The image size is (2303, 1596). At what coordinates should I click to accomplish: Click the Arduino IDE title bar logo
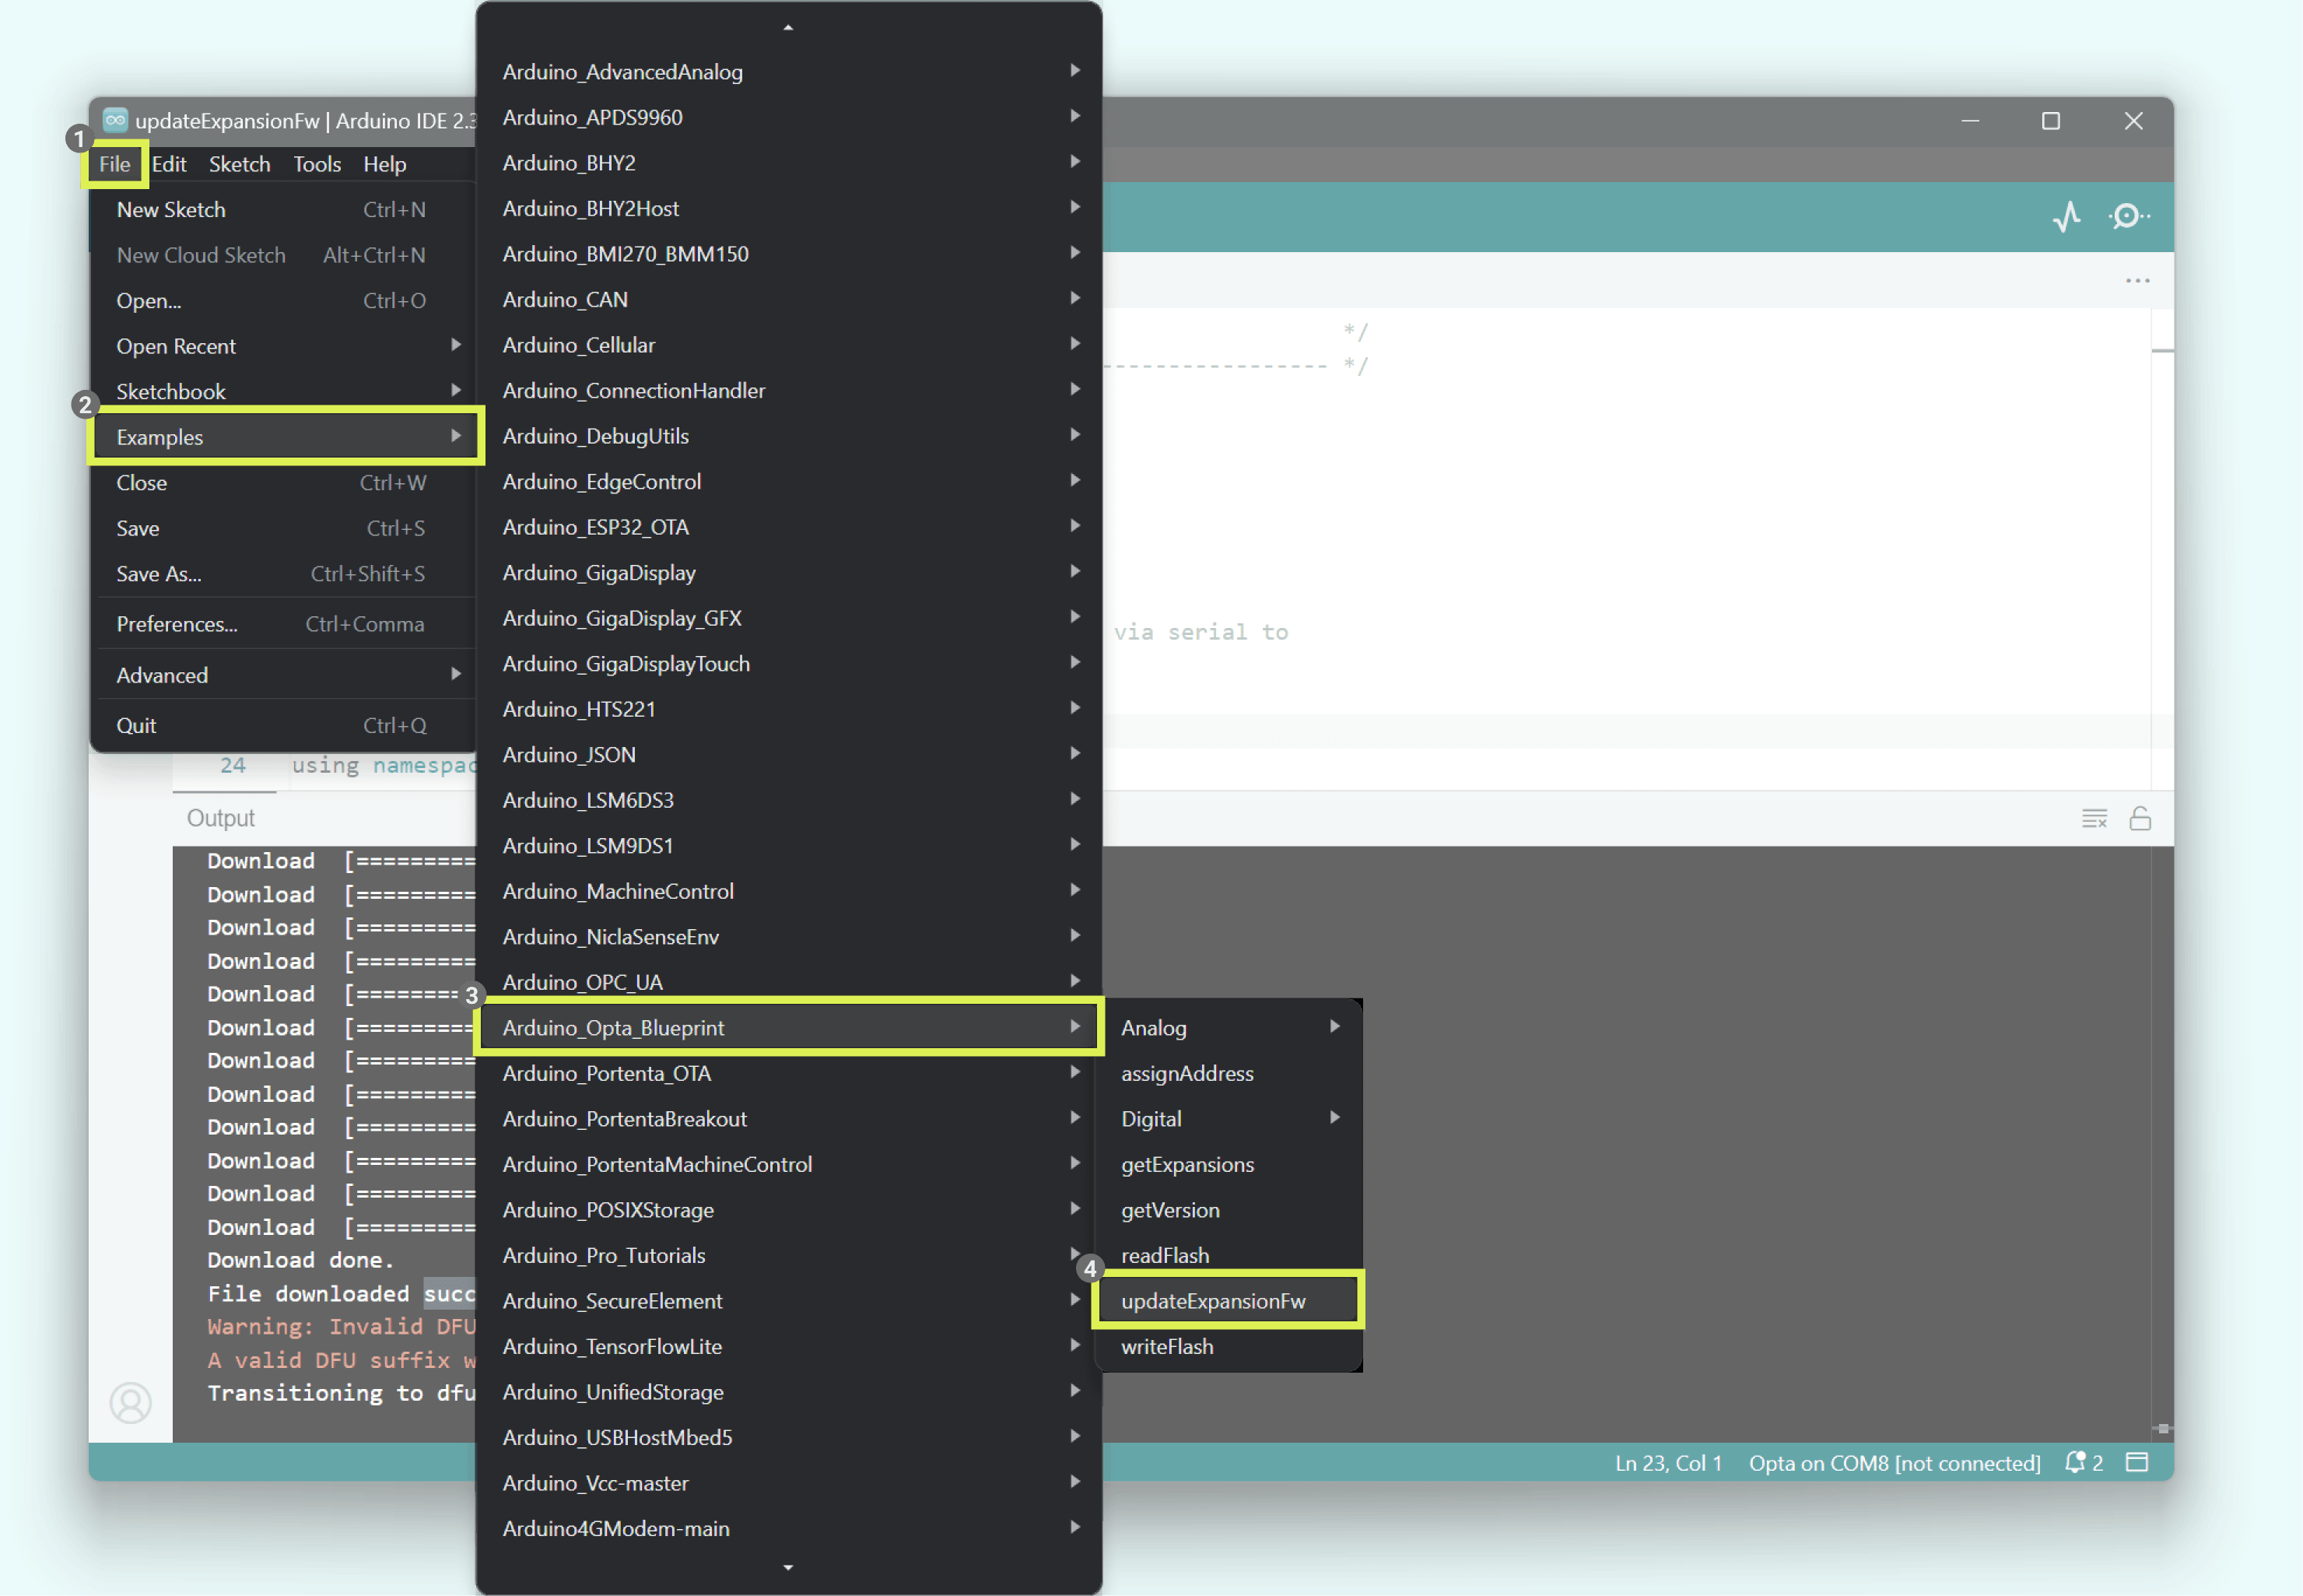pyautogui.click(x=115, y=120)
